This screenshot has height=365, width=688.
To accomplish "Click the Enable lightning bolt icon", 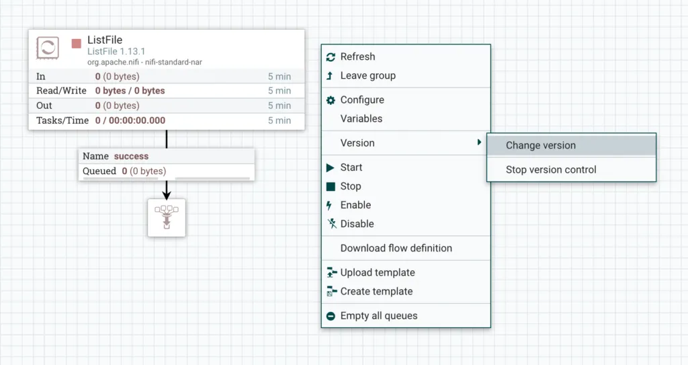I will 329,205.
